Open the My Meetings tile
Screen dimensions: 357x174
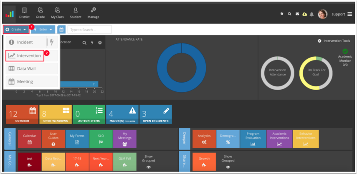click(x=125, y=139)
